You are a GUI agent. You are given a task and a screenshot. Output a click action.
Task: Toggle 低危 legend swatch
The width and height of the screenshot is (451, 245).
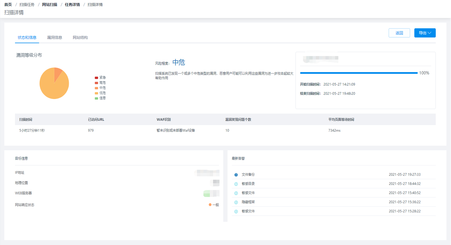click(x=96, y=93)
